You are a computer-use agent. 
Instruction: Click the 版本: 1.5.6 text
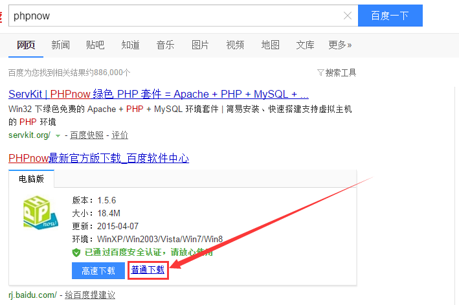[94, 200]
